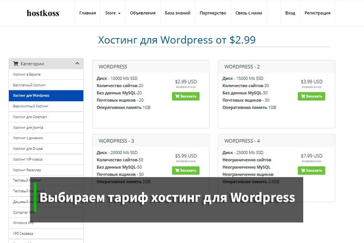Click the WORDPRESS - 4 plan title
Image resolution: width=364 pixels, height=243 pixels.
(x=242, y=141)
